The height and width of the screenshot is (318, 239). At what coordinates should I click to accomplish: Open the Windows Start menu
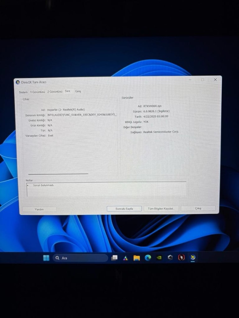click(x=46, y=258)
